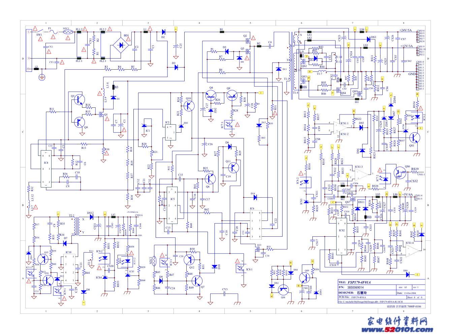473x334 pixels.
Task: Click the D3 diode symbol
Action: (176, 67)
